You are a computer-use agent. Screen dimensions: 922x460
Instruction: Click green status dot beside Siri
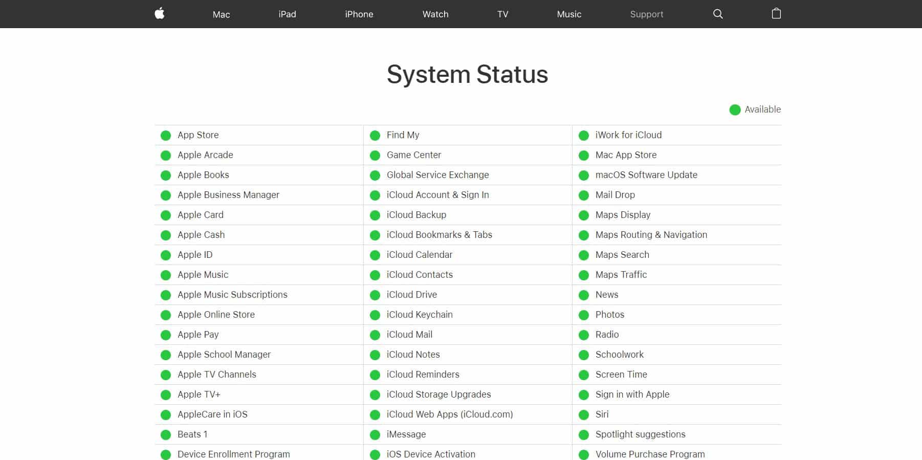click(584, 415)
